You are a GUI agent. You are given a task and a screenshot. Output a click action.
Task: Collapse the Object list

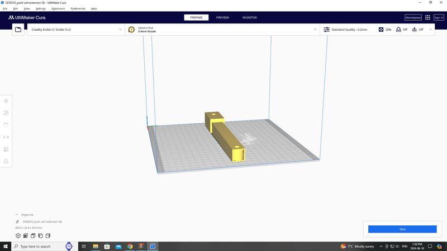[17, 215]
